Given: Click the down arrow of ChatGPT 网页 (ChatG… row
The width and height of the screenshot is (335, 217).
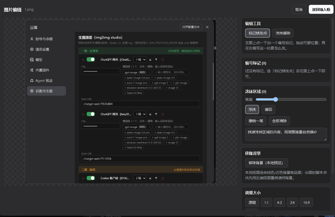Looking at the screenshot, I should pyautogui.click(x=156, y=59).
